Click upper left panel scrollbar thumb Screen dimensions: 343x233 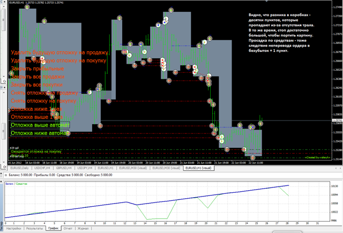click(x=4, y=20)
